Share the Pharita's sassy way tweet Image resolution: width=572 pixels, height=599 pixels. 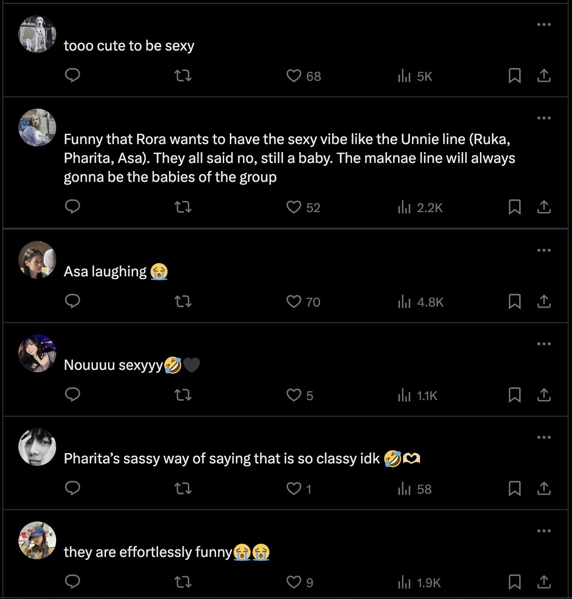pos(544,488)
